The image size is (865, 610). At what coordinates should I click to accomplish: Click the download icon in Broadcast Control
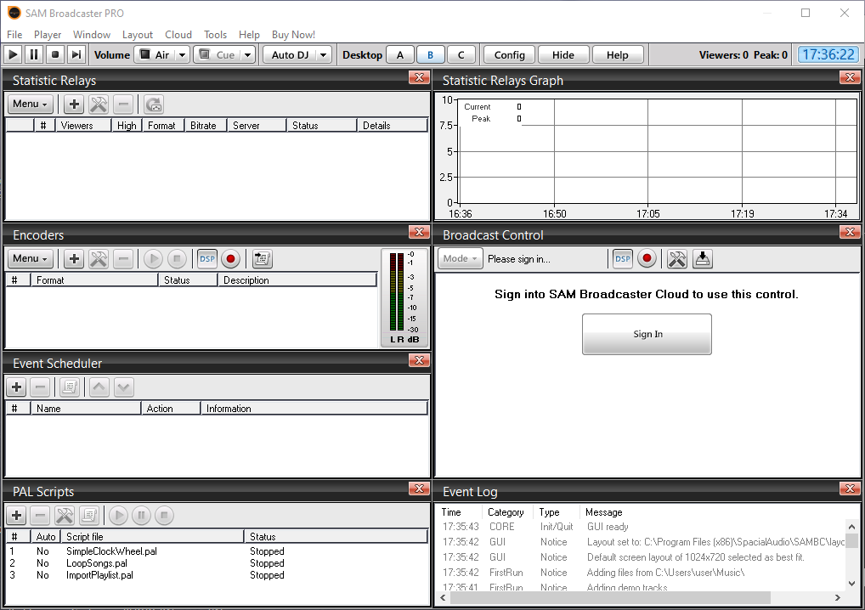(702, 258)
